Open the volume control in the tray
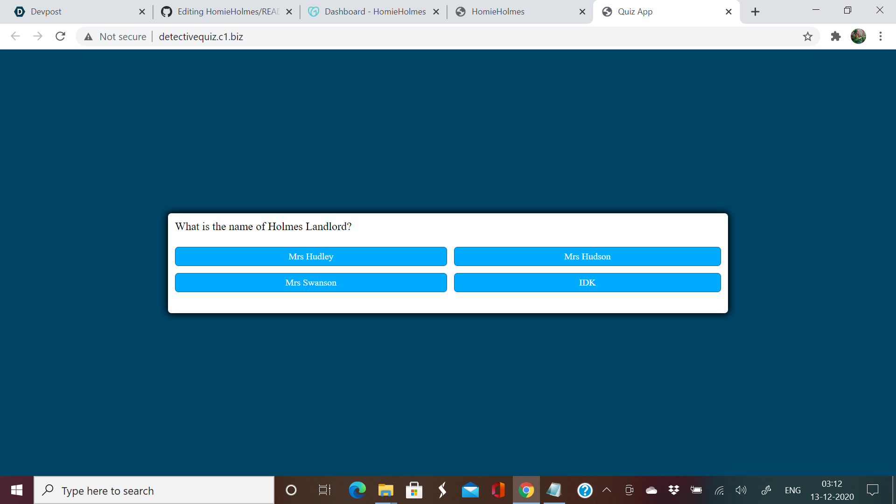This screenshot has height=504, width=896. pyautogui.click(x=741, y=490)
